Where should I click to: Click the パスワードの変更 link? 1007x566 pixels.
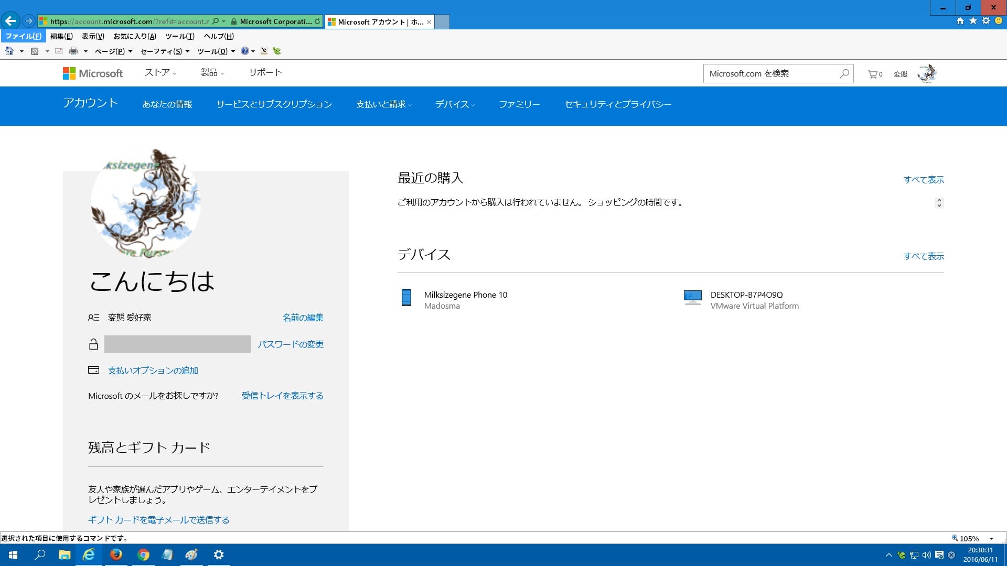291,344
